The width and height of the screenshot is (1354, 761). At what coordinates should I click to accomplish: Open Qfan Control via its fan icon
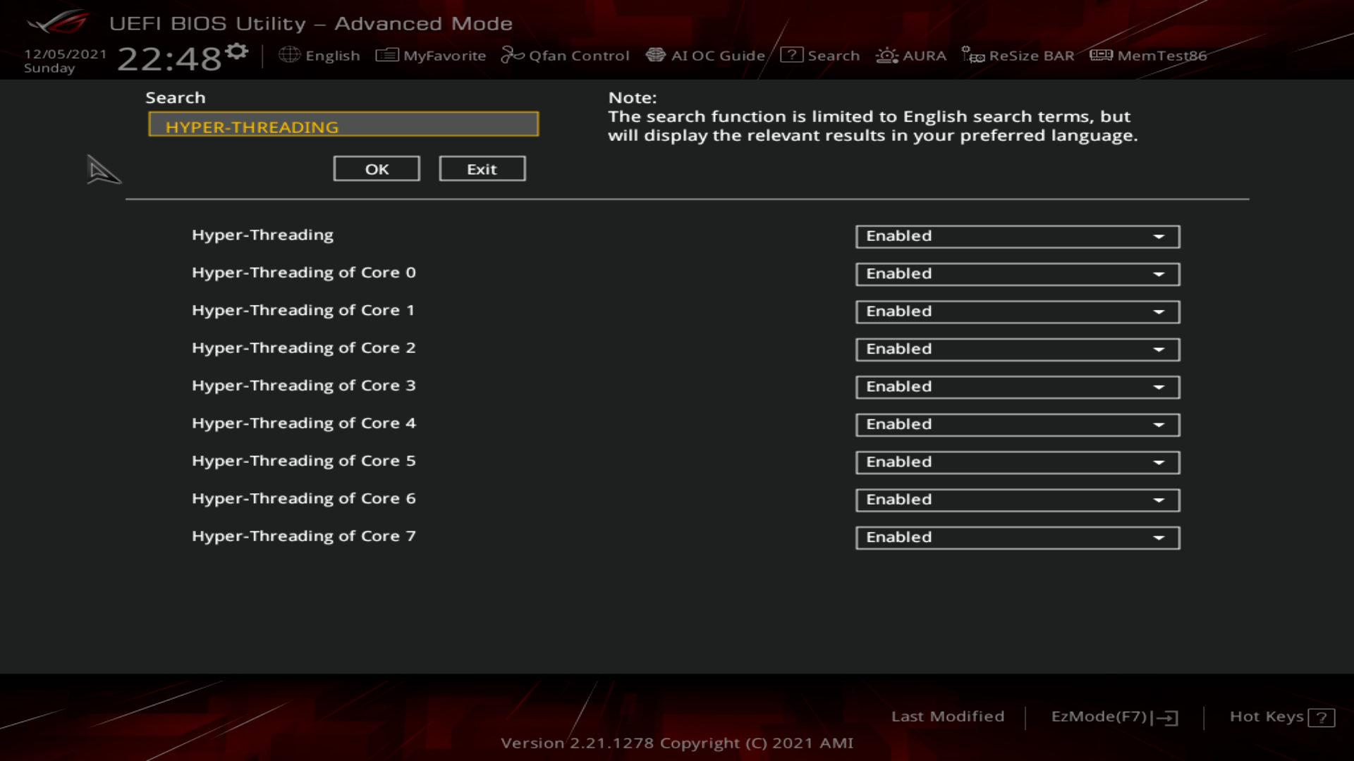pos(513,55)
